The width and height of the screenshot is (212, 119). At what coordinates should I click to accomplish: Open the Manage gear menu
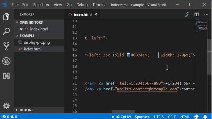6,106
